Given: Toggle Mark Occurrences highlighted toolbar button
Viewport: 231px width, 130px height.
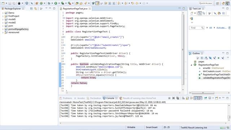Looking at the screenshot, I should (97, 3).
